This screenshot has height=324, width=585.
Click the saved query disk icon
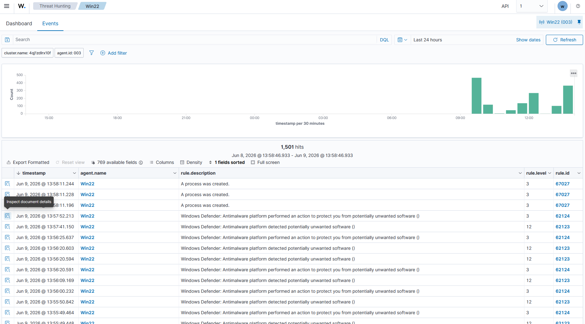(x=7, y=40)
